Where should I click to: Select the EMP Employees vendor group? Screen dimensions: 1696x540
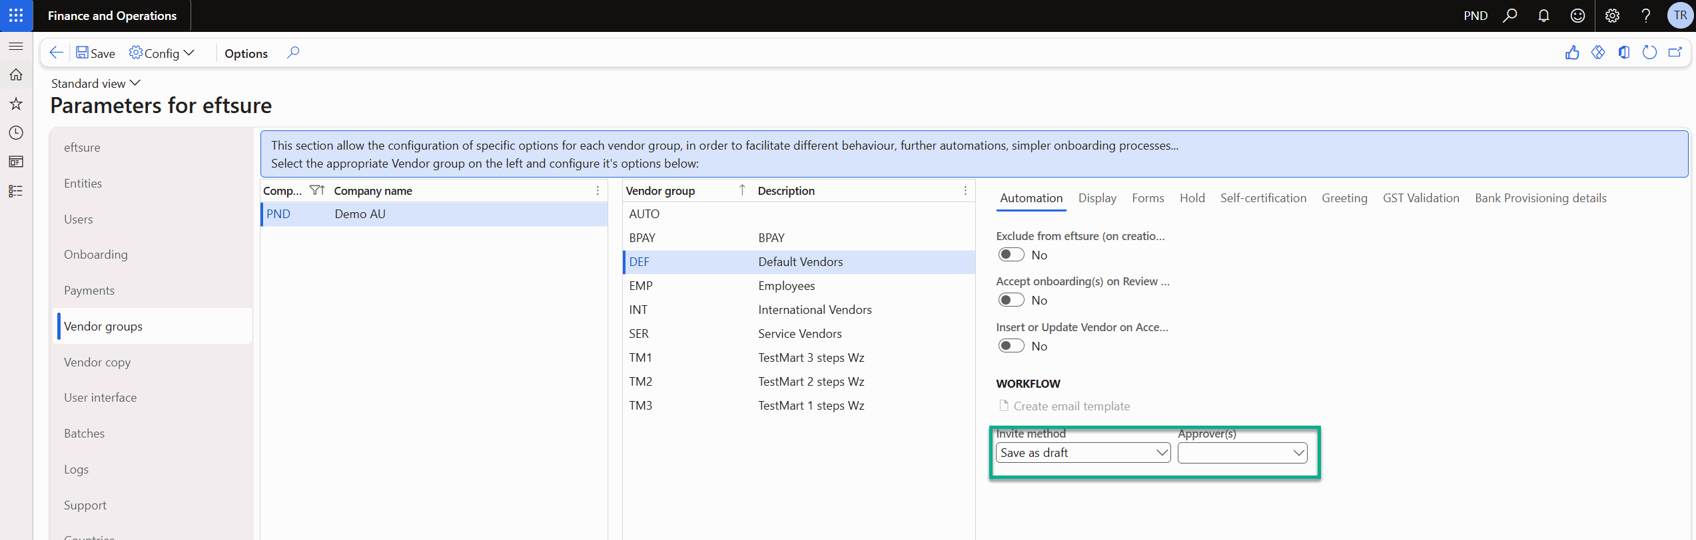tap(799, 286)
